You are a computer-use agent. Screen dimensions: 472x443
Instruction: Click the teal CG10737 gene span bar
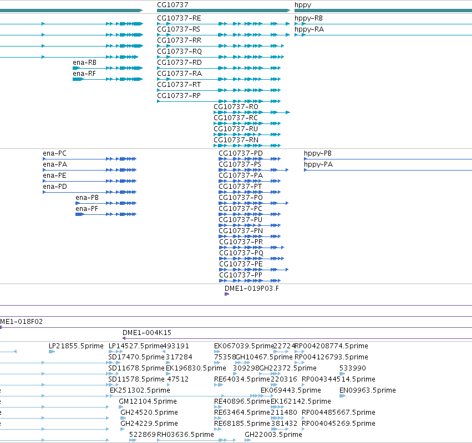coord(224,11)
